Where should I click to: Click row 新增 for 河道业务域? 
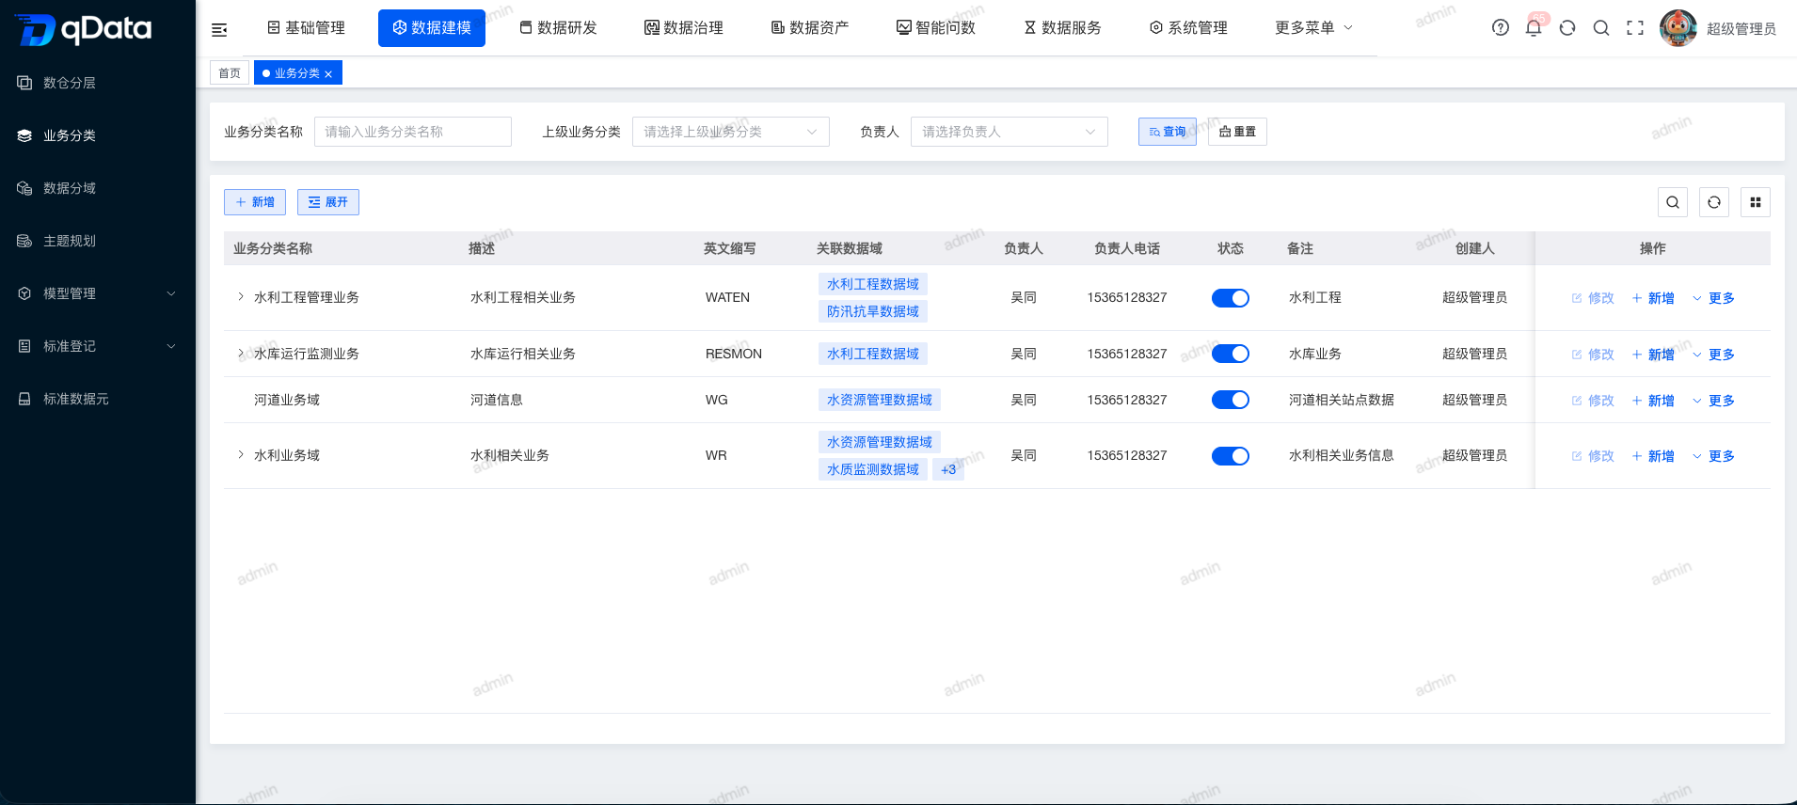pyautogui.click(x=1653, y=401)
